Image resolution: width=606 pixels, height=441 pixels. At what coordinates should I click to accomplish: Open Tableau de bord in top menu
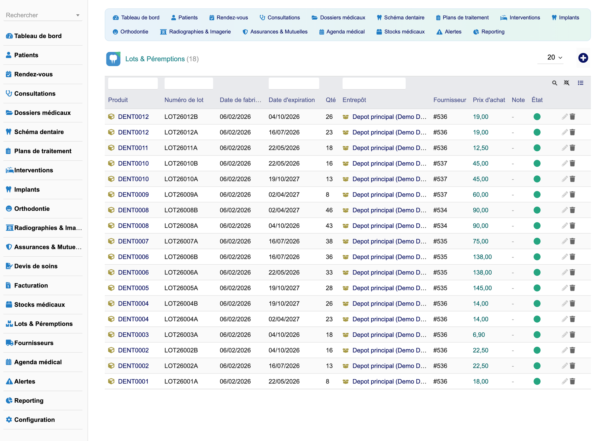point(136,17)
